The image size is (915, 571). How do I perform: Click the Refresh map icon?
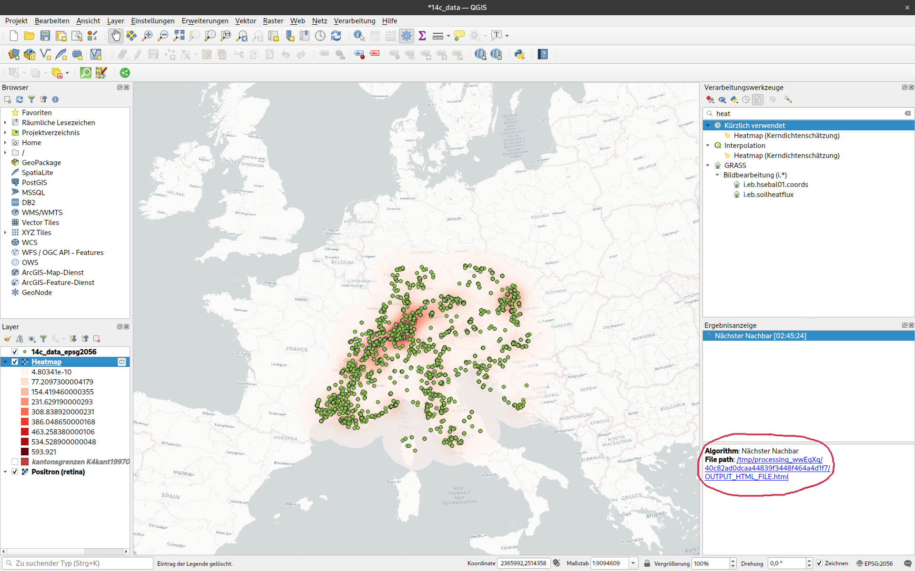click(x=336, y=36)
